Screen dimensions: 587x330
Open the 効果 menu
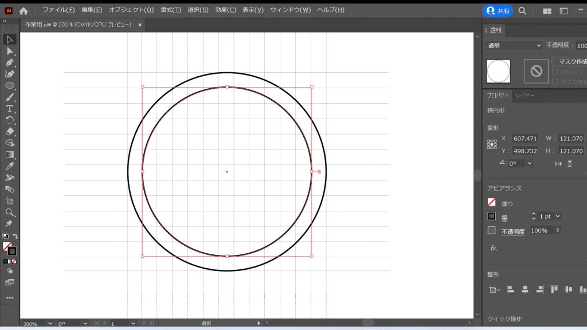click(x=225, y=10)
